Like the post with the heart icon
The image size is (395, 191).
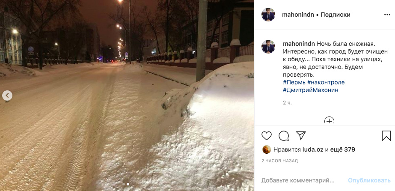[x=266, y=136]
